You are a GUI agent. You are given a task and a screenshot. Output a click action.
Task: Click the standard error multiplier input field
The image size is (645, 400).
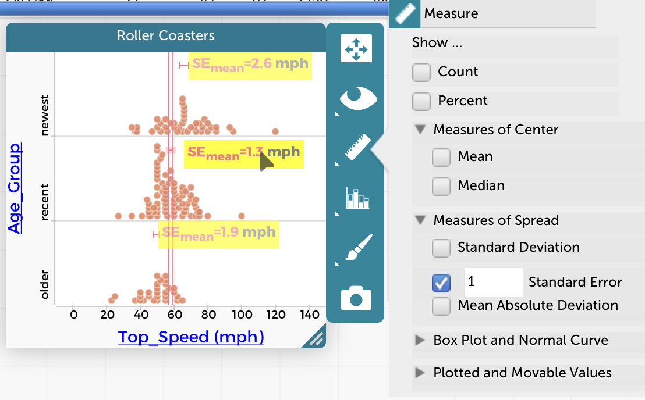(492, 282)
